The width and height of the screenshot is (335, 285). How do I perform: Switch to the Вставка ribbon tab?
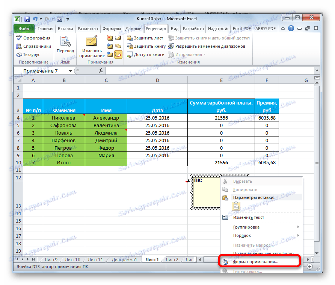(x=65, y=29)
